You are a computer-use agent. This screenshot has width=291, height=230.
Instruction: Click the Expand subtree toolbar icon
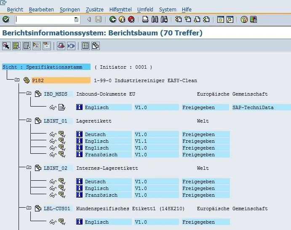click(37, 46)
